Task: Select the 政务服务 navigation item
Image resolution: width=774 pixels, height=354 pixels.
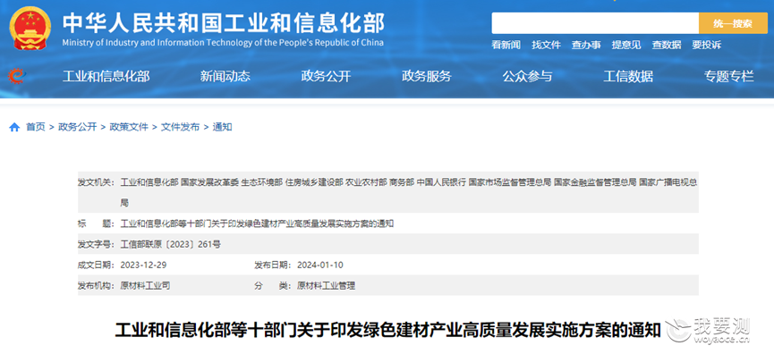Action: 427,76
